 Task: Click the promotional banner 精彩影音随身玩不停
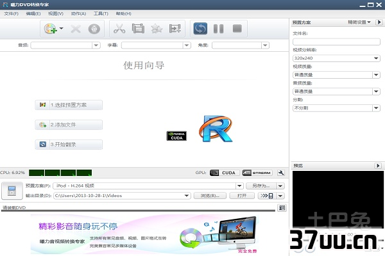point(145,235)
